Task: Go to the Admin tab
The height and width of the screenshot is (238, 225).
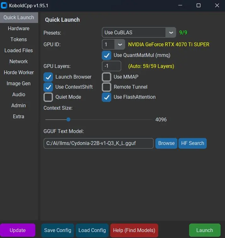Action: (19, 106)
